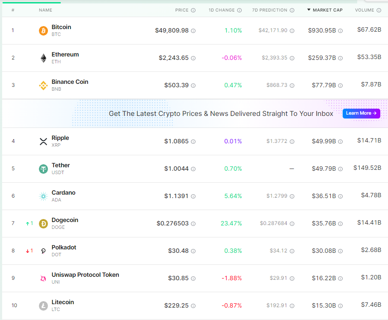Viewport: 388px width, 320px height.
Task: Select Litecoin 1D change -0.87%
Action: pos(231,305)
